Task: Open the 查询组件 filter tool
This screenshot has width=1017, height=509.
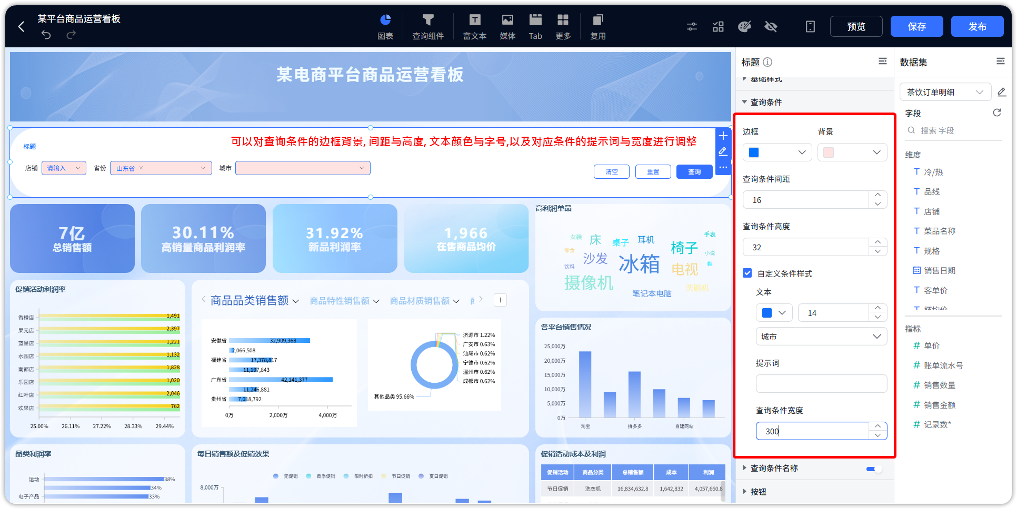Action: click(x=428, y=26)
